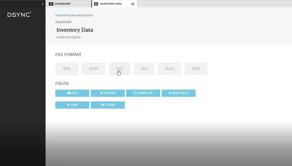Screen dimensions: 292x166
Task: Switch to the Dashboard tab
Action: [x=69, y=4]
